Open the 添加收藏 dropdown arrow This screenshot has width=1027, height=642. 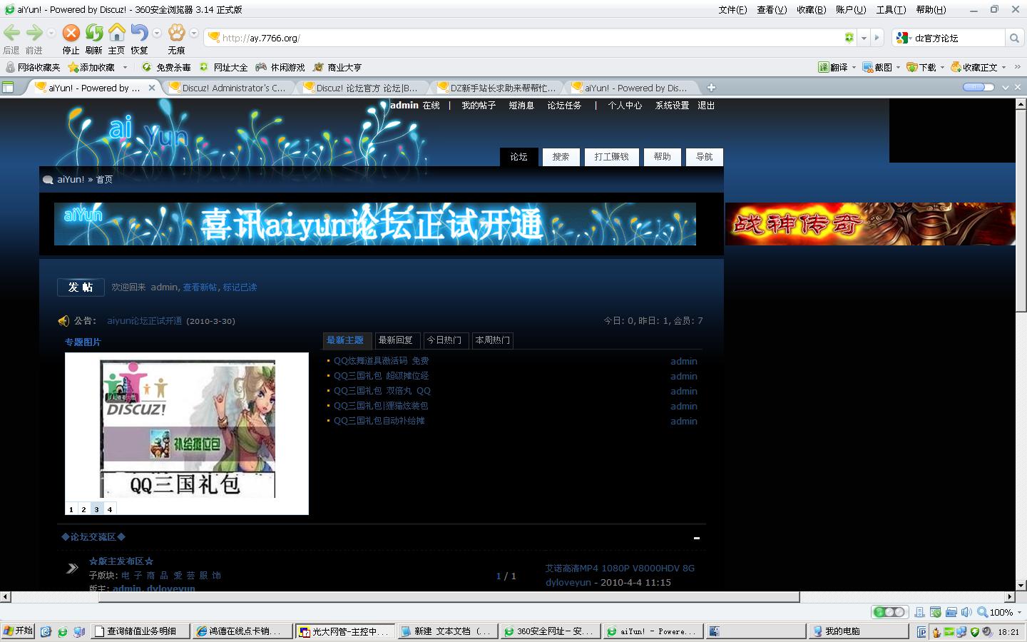[x=125, y=67]
